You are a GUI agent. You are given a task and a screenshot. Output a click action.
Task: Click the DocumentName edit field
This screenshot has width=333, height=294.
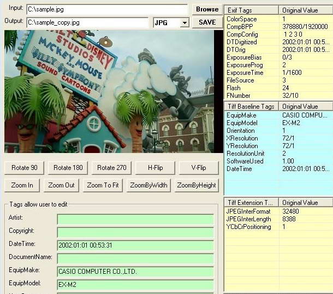pos(135,258)
